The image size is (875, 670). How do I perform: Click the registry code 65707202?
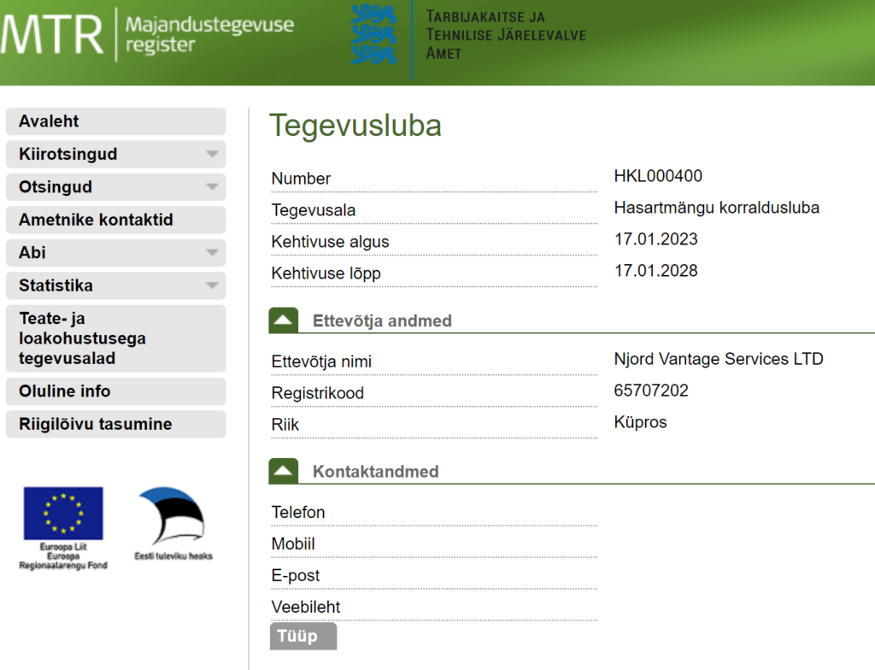(x=651, y=391)
